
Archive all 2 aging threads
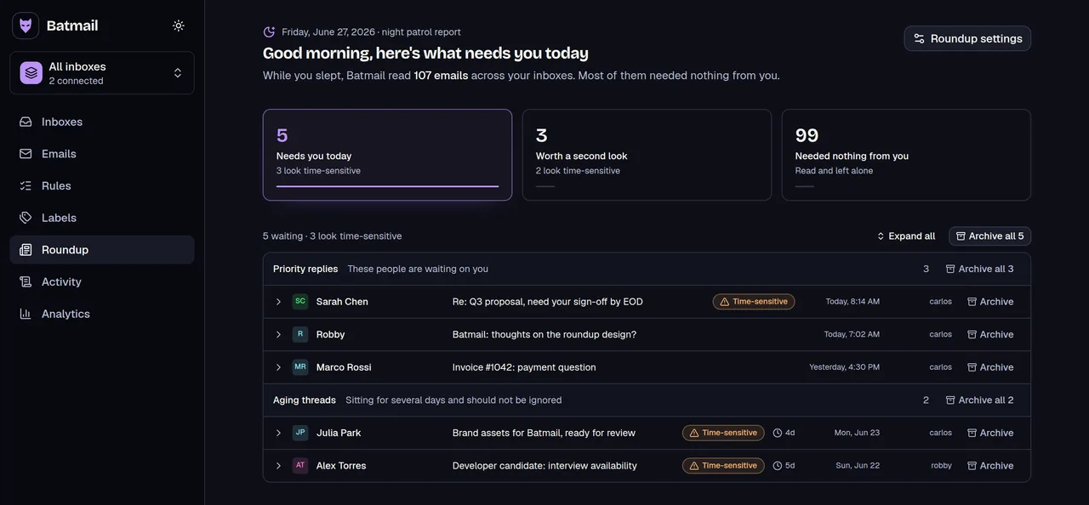[980, 400]
